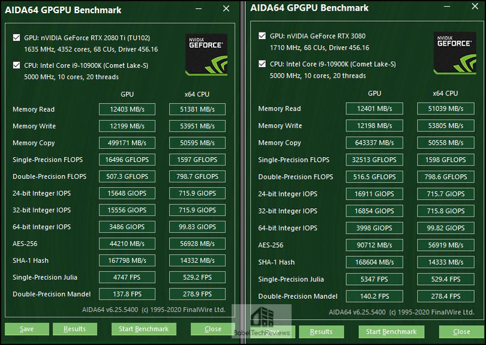
Task: Select 278.9 FPS CPU Mandel value
Action: coord(197,294)
